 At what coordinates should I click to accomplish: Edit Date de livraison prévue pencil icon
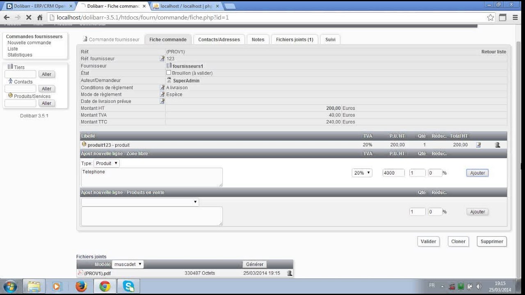click(162, 101)
